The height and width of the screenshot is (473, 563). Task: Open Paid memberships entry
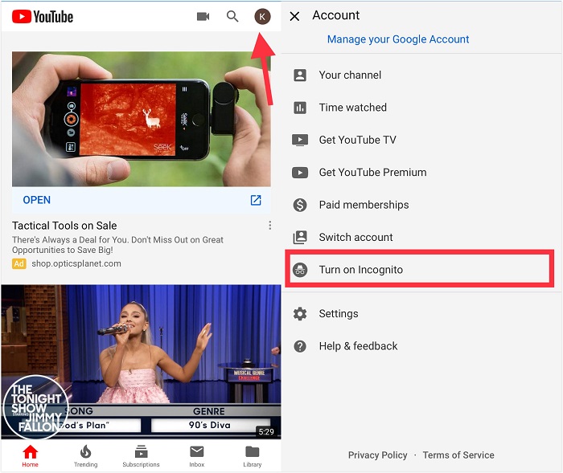[422, 205]
